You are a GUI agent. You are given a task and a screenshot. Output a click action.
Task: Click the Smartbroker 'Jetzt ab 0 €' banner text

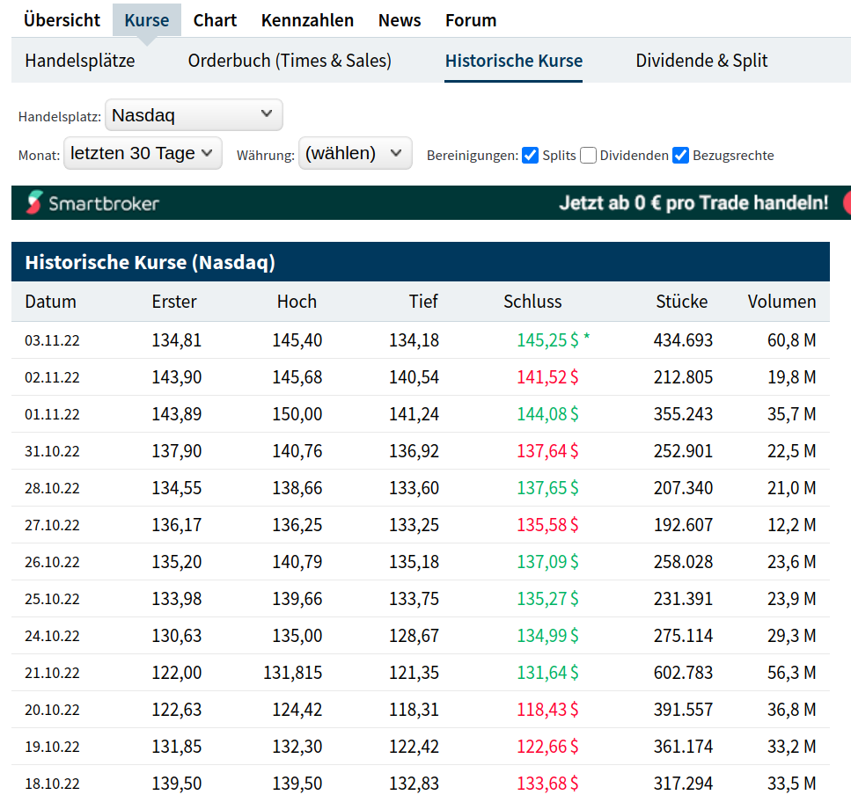(693, 203)
